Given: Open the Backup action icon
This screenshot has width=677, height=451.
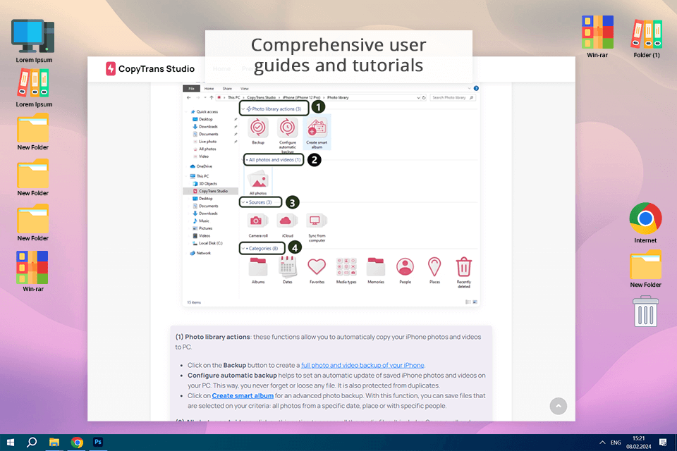Looking at the screenshot, I should tap(258, 128).
